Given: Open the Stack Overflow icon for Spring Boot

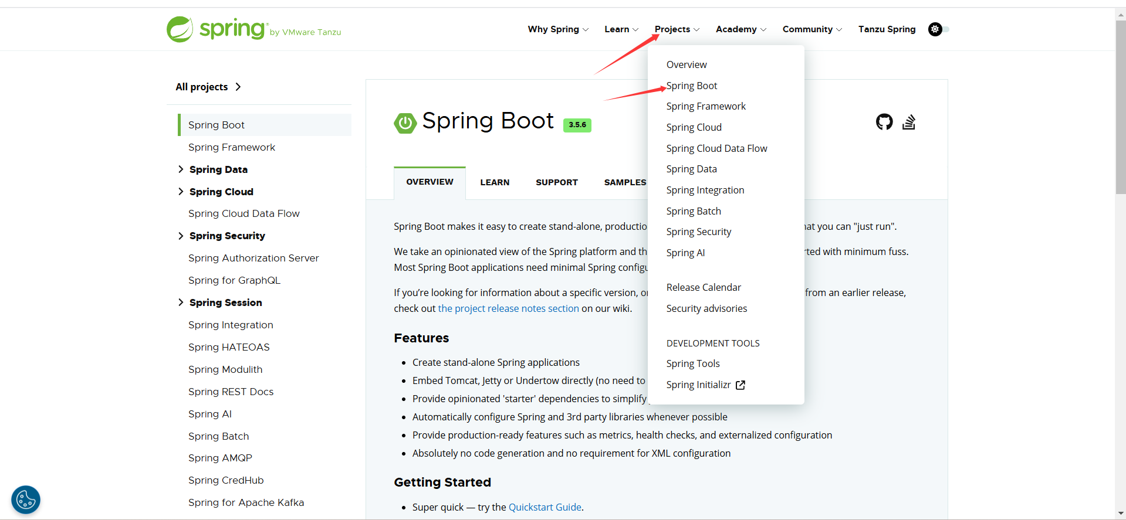Looking at the screenshot, I should (x=909, y=122).
